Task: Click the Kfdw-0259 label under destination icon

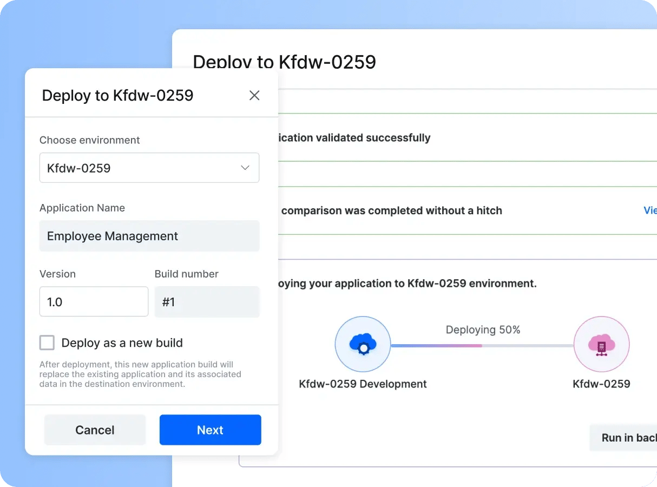Action: [x=601, y=384]
